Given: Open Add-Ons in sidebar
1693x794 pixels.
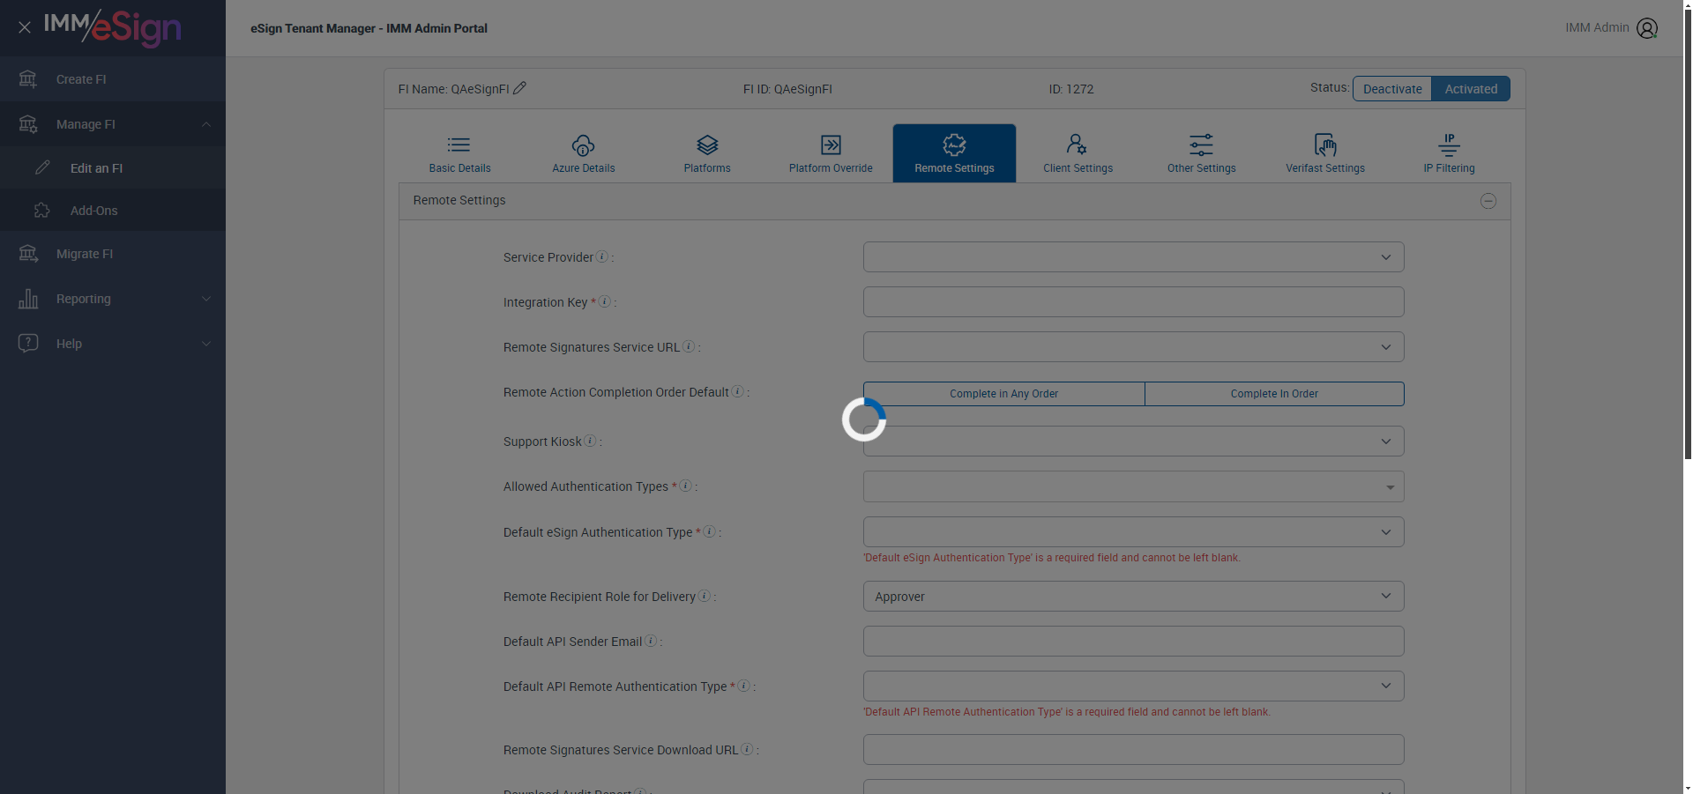Looking at the screenshot, I should [113, 210].
